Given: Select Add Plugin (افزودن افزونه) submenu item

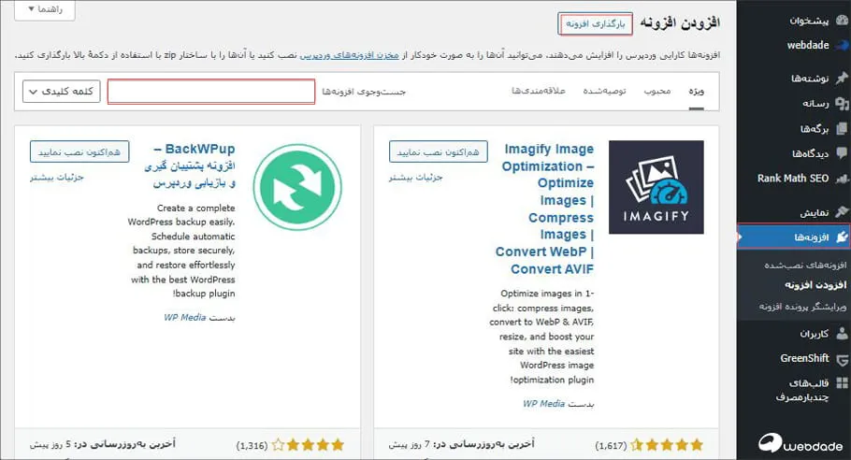Looking at the screenshot, I should click(815, 285).
